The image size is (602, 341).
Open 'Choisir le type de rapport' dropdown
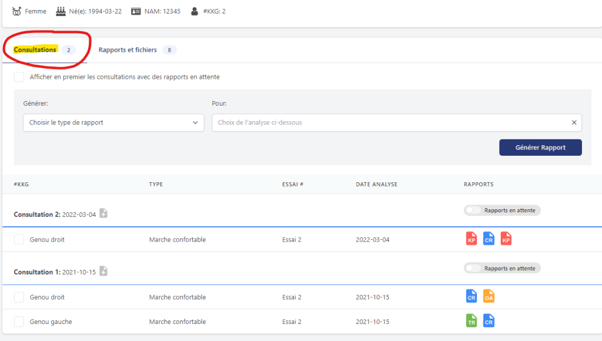tap(113, 123)
